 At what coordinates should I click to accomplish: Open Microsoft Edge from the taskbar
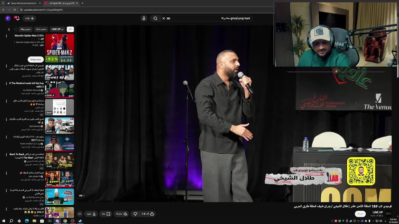27,221
